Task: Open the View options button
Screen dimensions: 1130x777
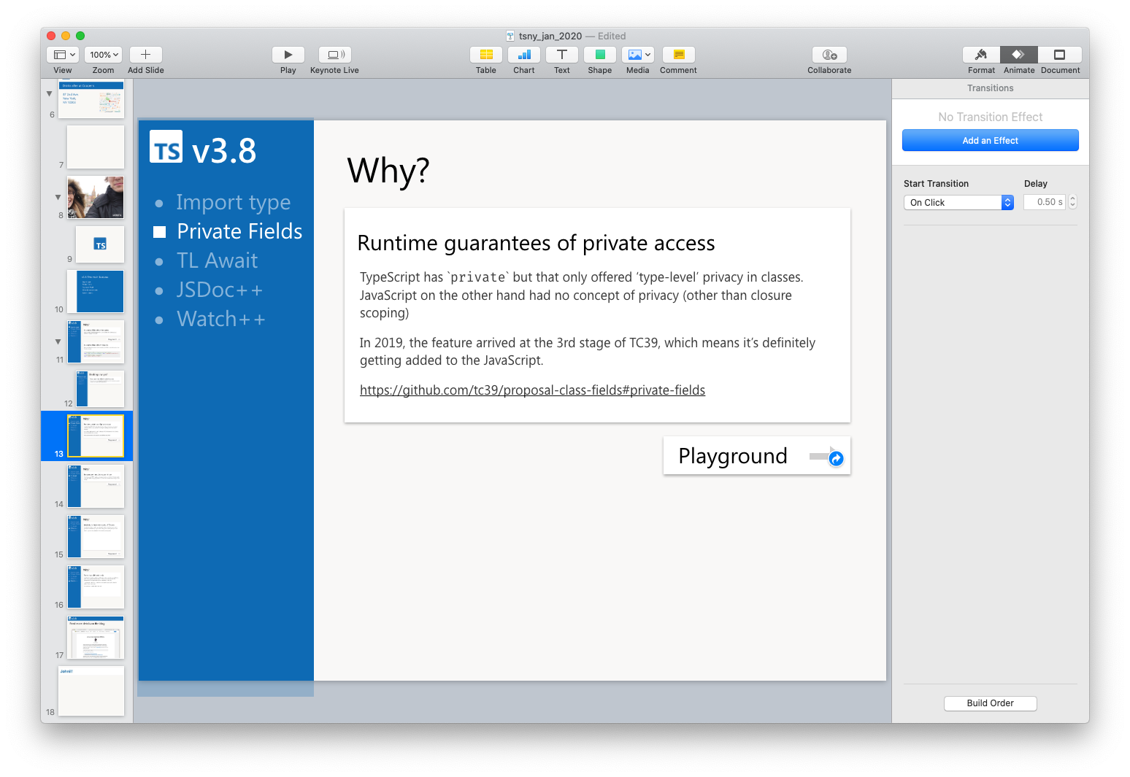Action: 63,55
